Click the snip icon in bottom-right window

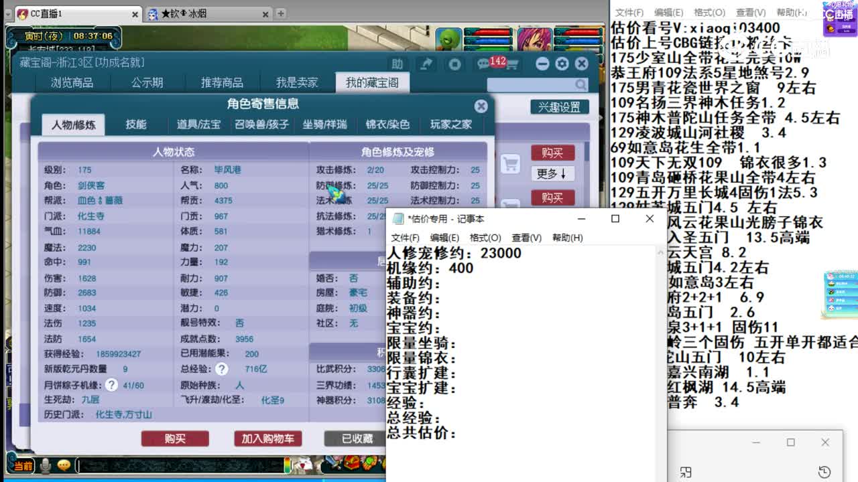[x=685, y=472]
